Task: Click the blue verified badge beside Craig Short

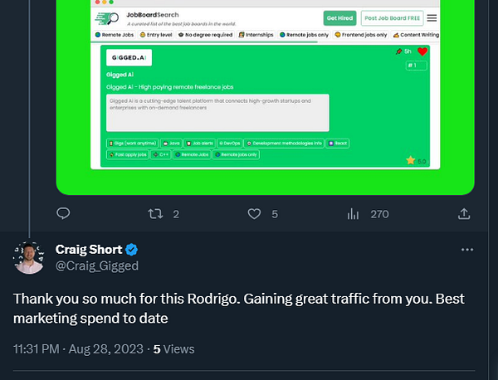Action: tap(131, 250)
